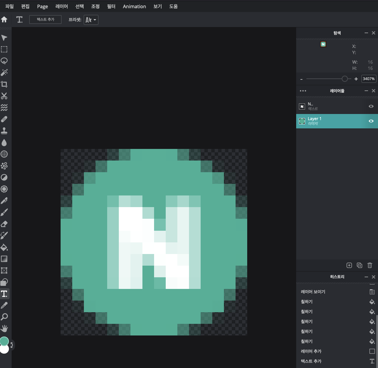Select the Clone Stamp tool

click(4, 131)
